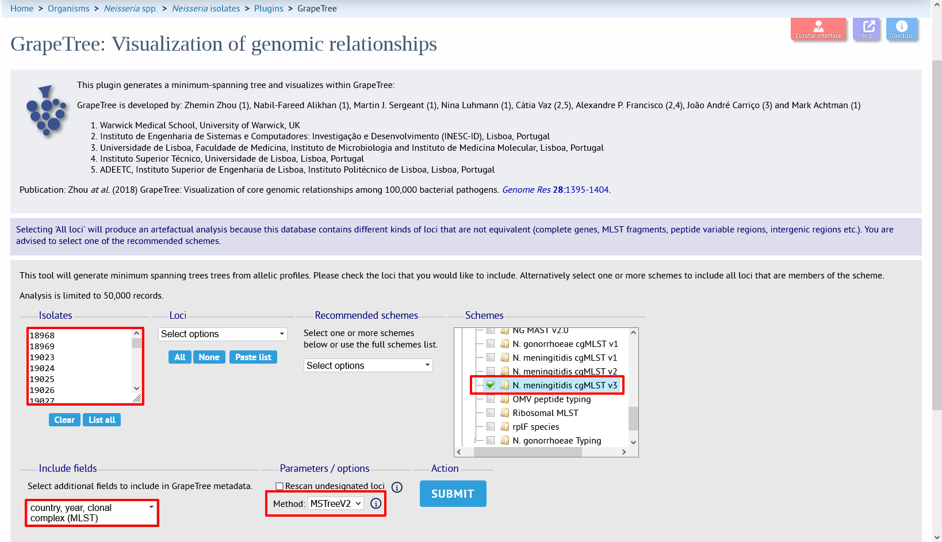Check the rplF species scheme

491,427
